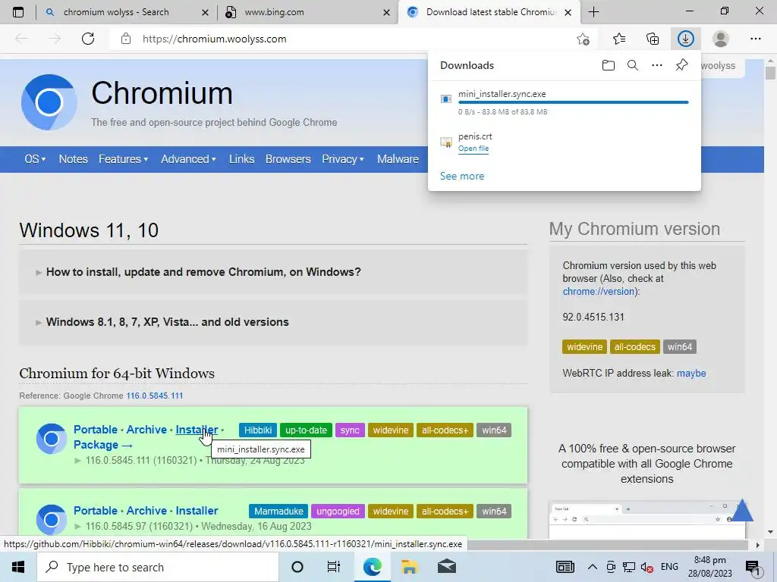Click the browser back arrow
The image size is (777, 582).
coord(21,39)
